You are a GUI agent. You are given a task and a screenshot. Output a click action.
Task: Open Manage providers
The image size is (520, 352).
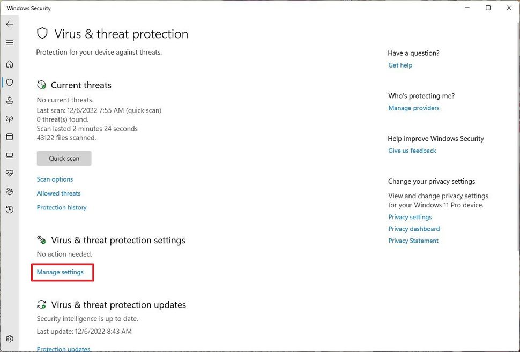pyautogui.click(x=413, y=108)
